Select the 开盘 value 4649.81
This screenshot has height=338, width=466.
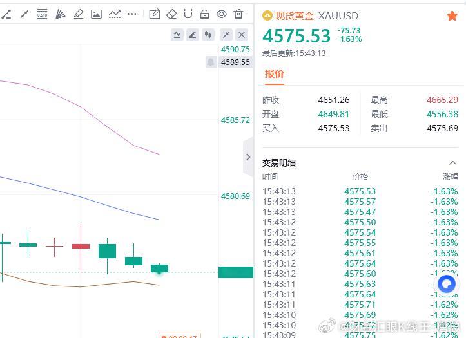pyautogui.click(x=333, y=114)
